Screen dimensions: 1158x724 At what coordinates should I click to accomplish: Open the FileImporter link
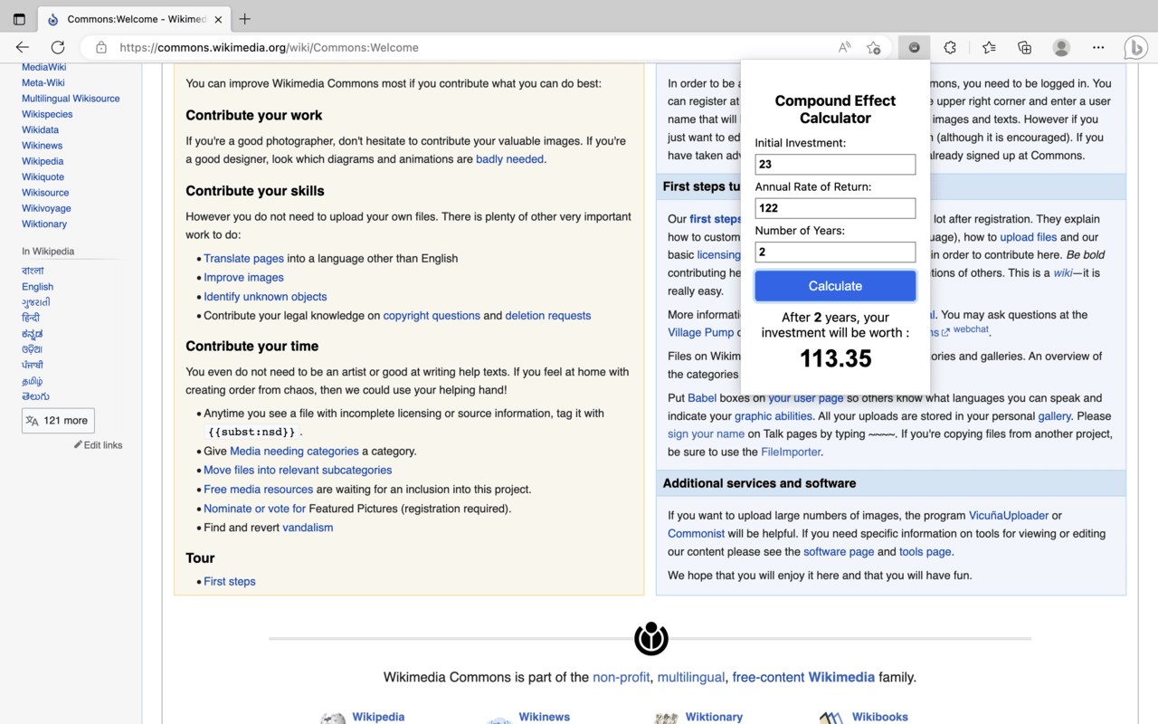(791, 452)
